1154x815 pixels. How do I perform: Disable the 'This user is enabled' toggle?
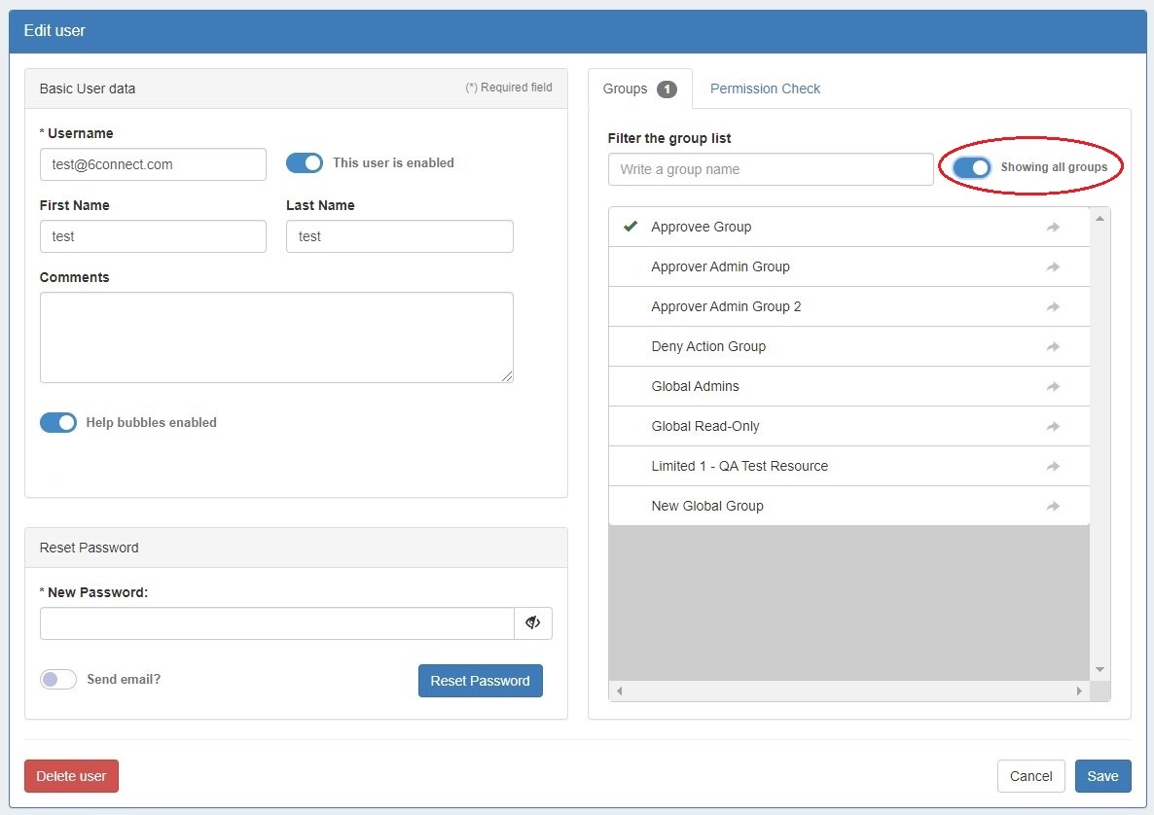tap(305, 163)
